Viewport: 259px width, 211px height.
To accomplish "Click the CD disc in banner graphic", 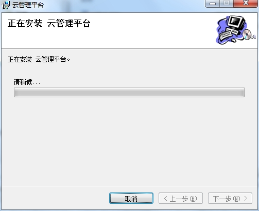I will point(247,34).
